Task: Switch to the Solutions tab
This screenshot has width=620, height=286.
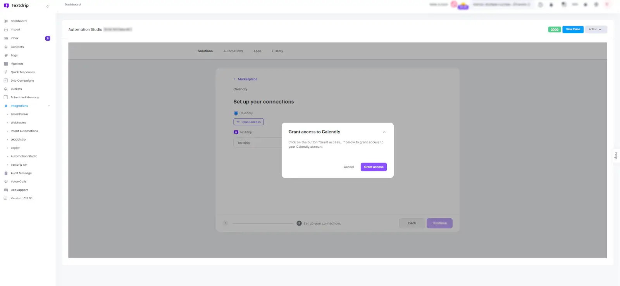Action: 205,51
